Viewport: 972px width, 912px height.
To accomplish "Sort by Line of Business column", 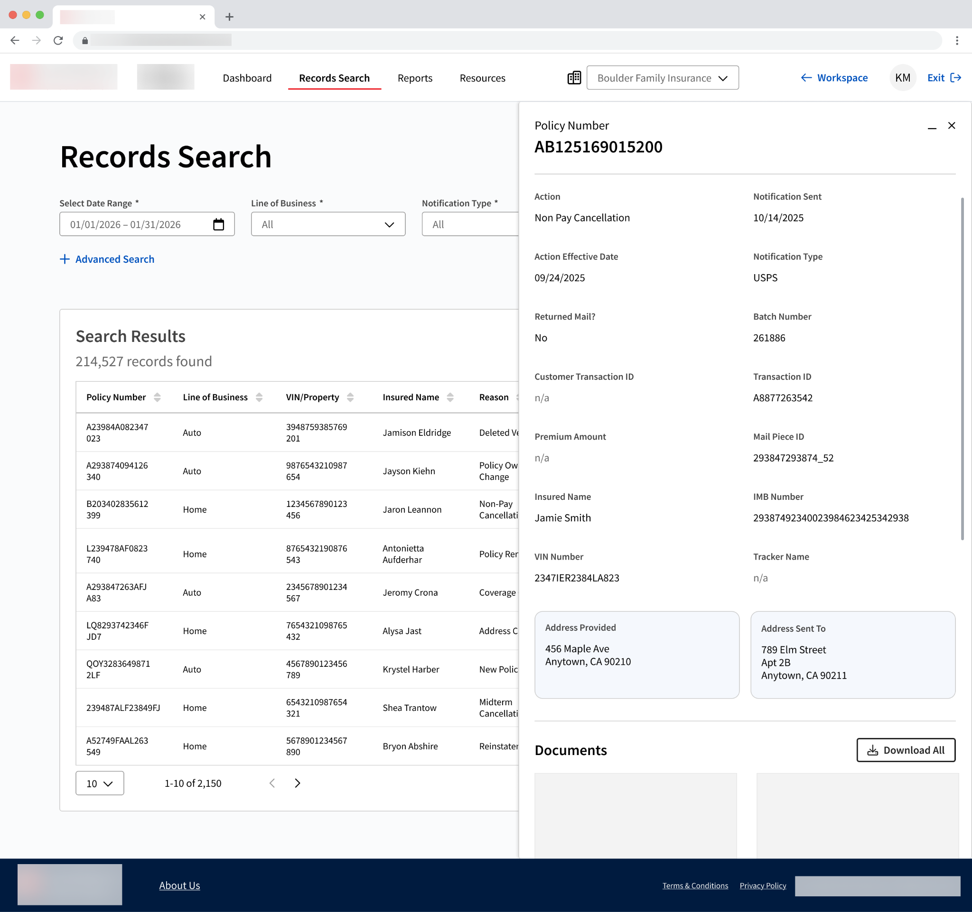I will click(x=259, y=397).
